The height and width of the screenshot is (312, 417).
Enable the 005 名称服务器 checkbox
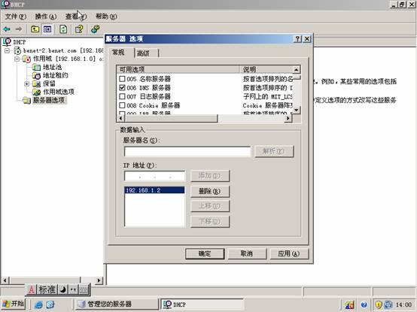[x=122, y=79]
